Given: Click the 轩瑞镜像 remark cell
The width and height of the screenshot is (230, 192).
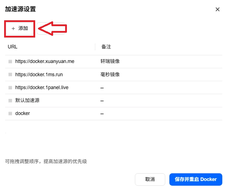Looking at the screenshot, I should pyautogui.click(x=110, y=61).
